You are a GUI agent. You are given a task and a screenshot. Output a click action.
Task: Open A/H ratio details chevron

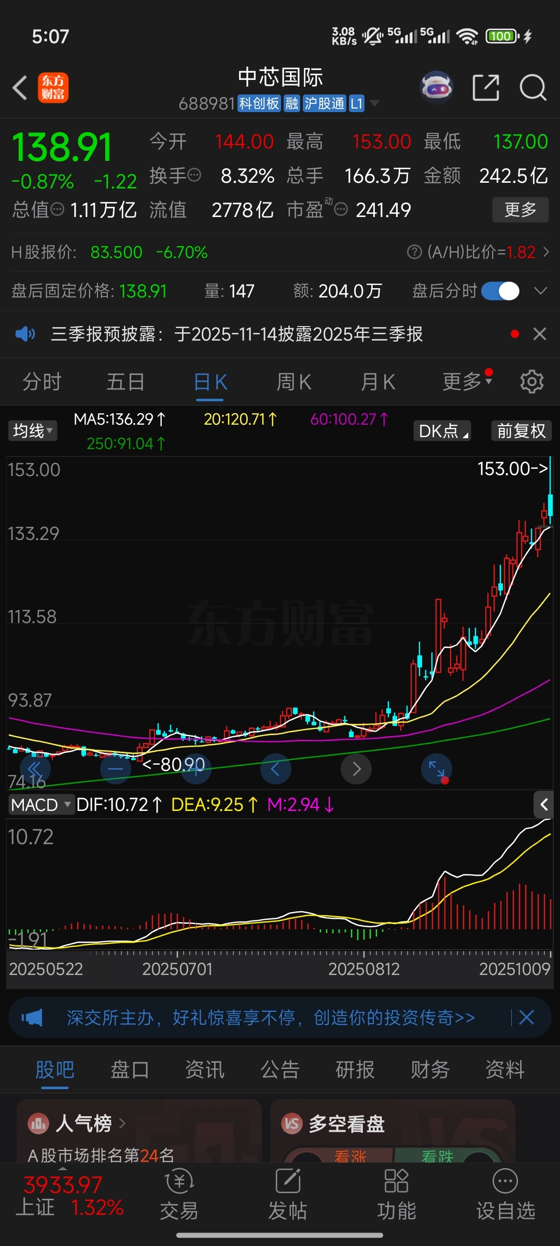click(x=546, y=252)
